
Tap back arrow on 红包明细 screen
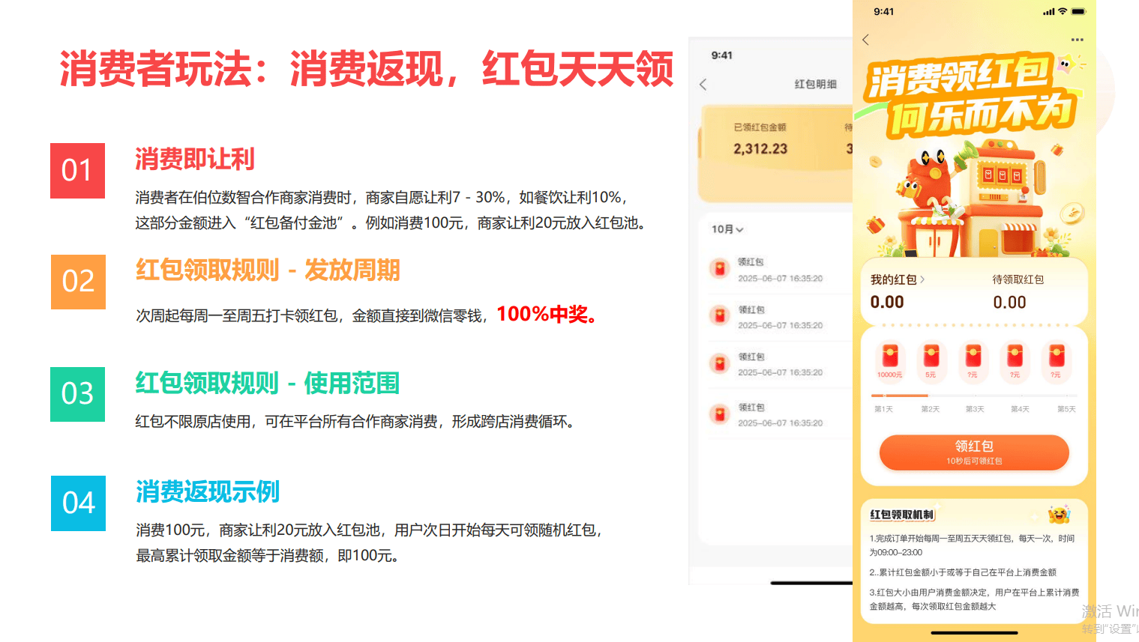coord(703,85)
